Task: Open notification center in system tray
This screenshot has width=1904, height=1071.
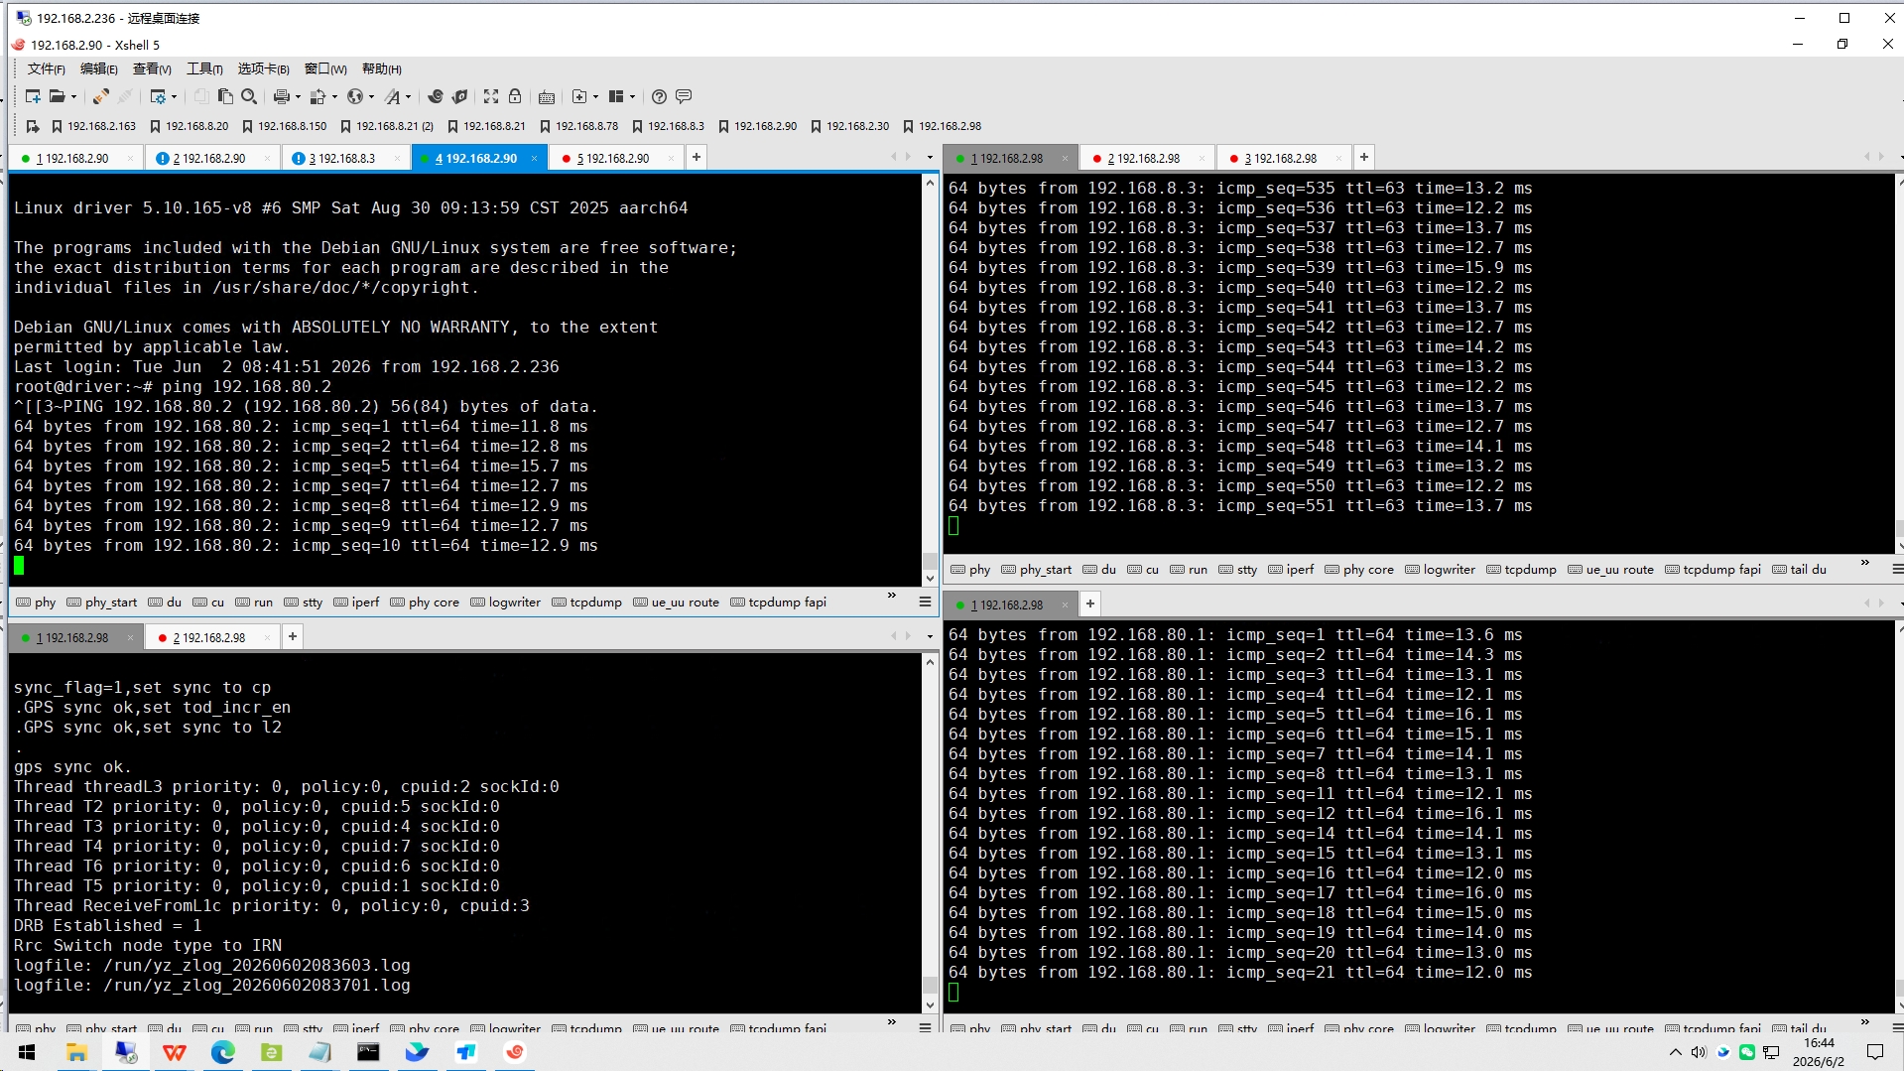Action: click(x=1875, y=1052)
